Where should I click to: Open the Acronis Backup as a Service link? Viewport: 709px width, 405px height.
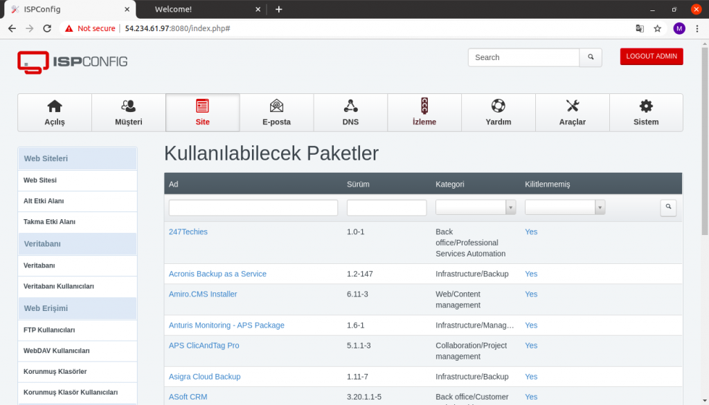(217, 274)
